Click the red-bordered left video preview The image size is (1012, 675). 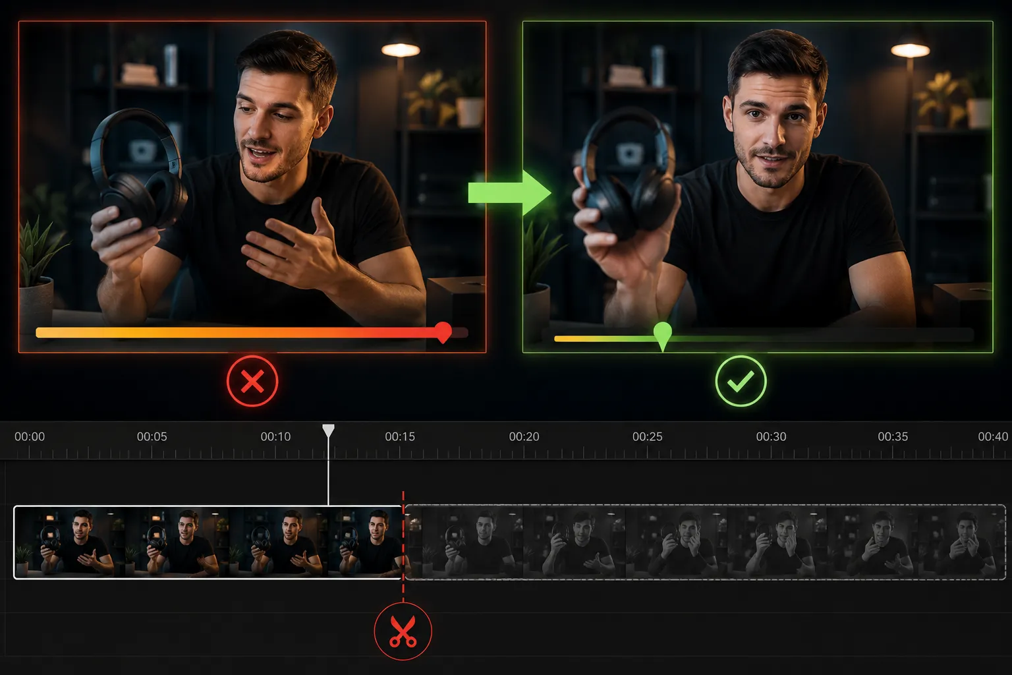[252, 187]
